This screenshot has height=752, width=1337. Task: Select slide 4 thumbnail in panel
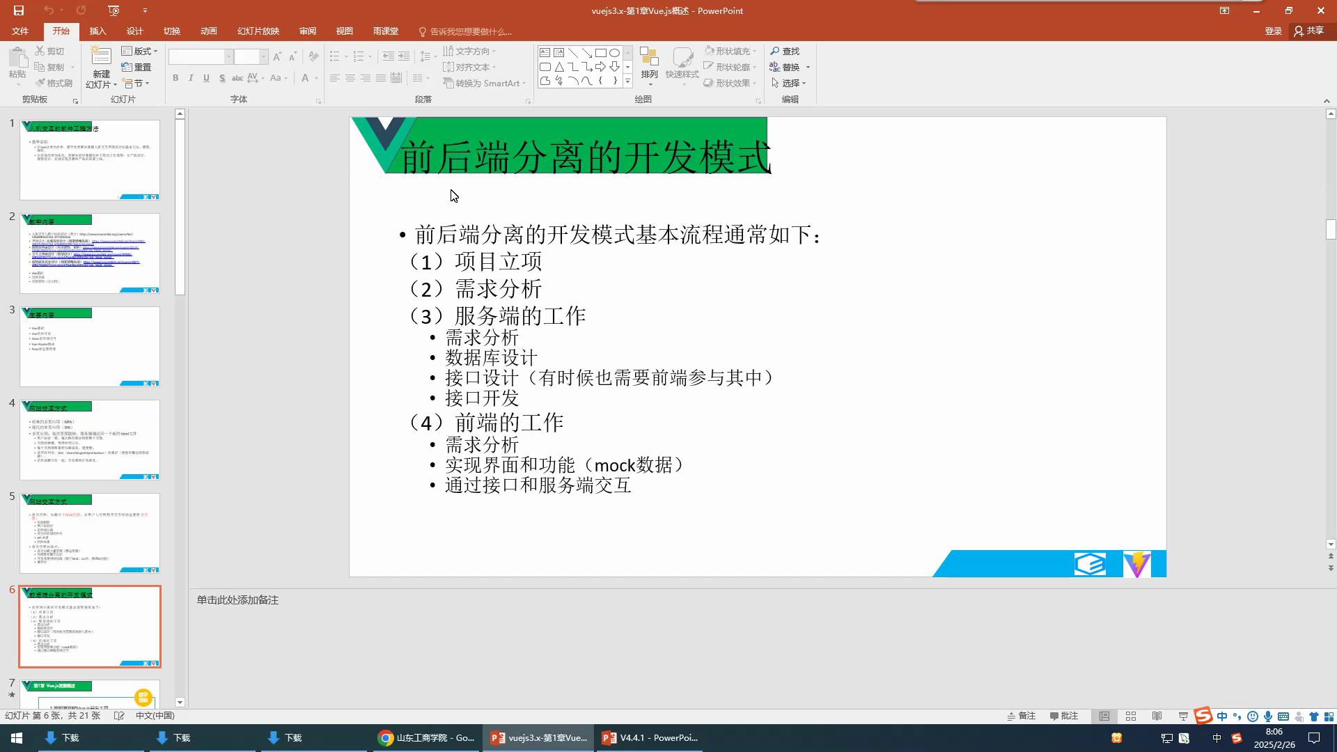point(90,439)
